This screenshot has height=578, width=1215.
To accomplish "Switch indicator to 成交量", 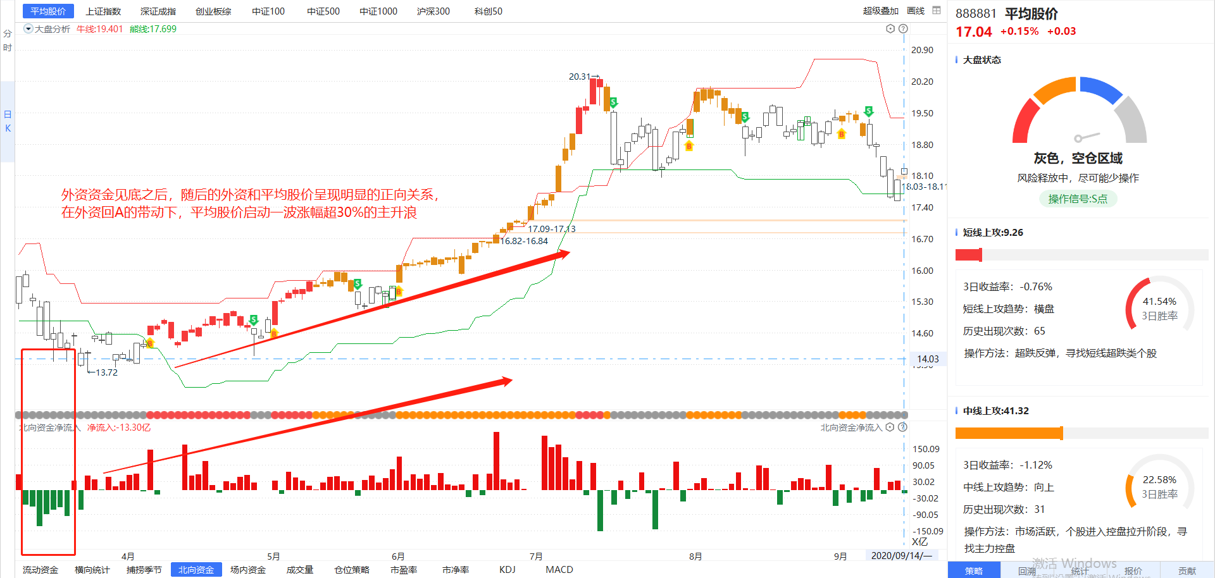I will coord(300,570).
